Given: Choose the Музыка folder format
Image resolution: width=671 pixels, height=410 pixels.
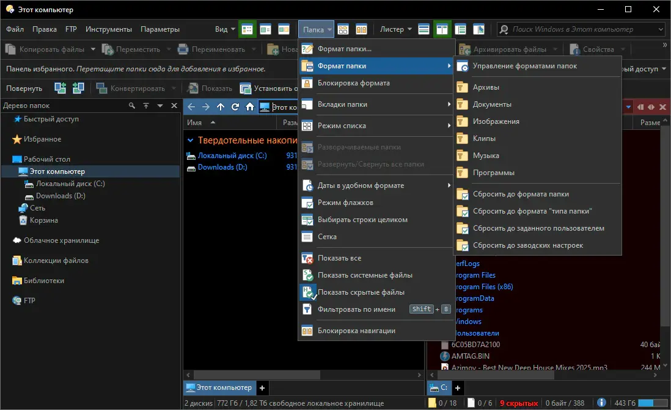Looking at the screenshot, I should [538, 156].
